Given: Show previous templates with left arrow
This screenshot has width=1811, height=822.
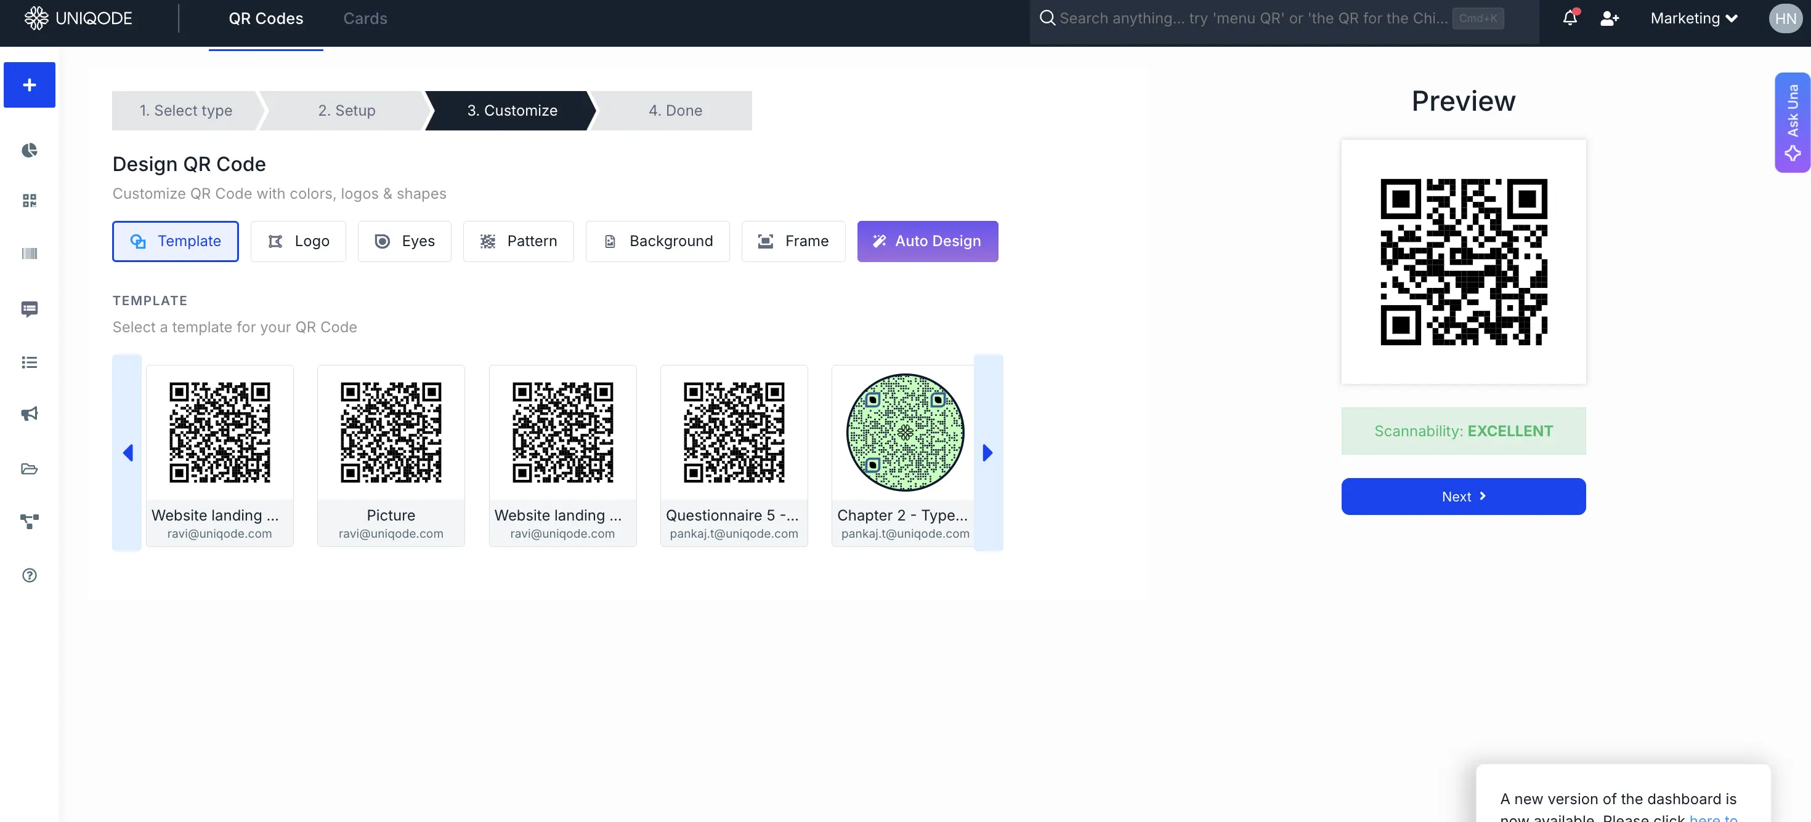Looking at the screenshot, I should click(x=128, y=453).
